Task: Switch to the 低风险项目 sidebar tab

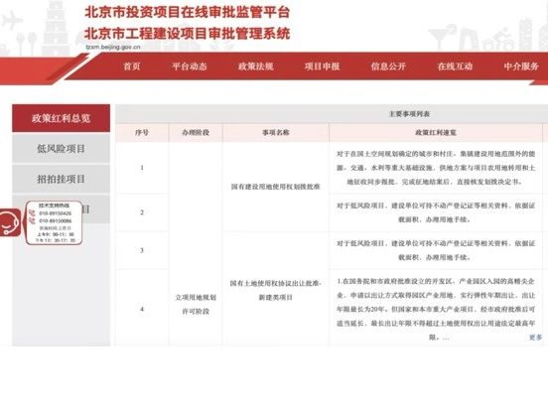Action: pos(62,149)
